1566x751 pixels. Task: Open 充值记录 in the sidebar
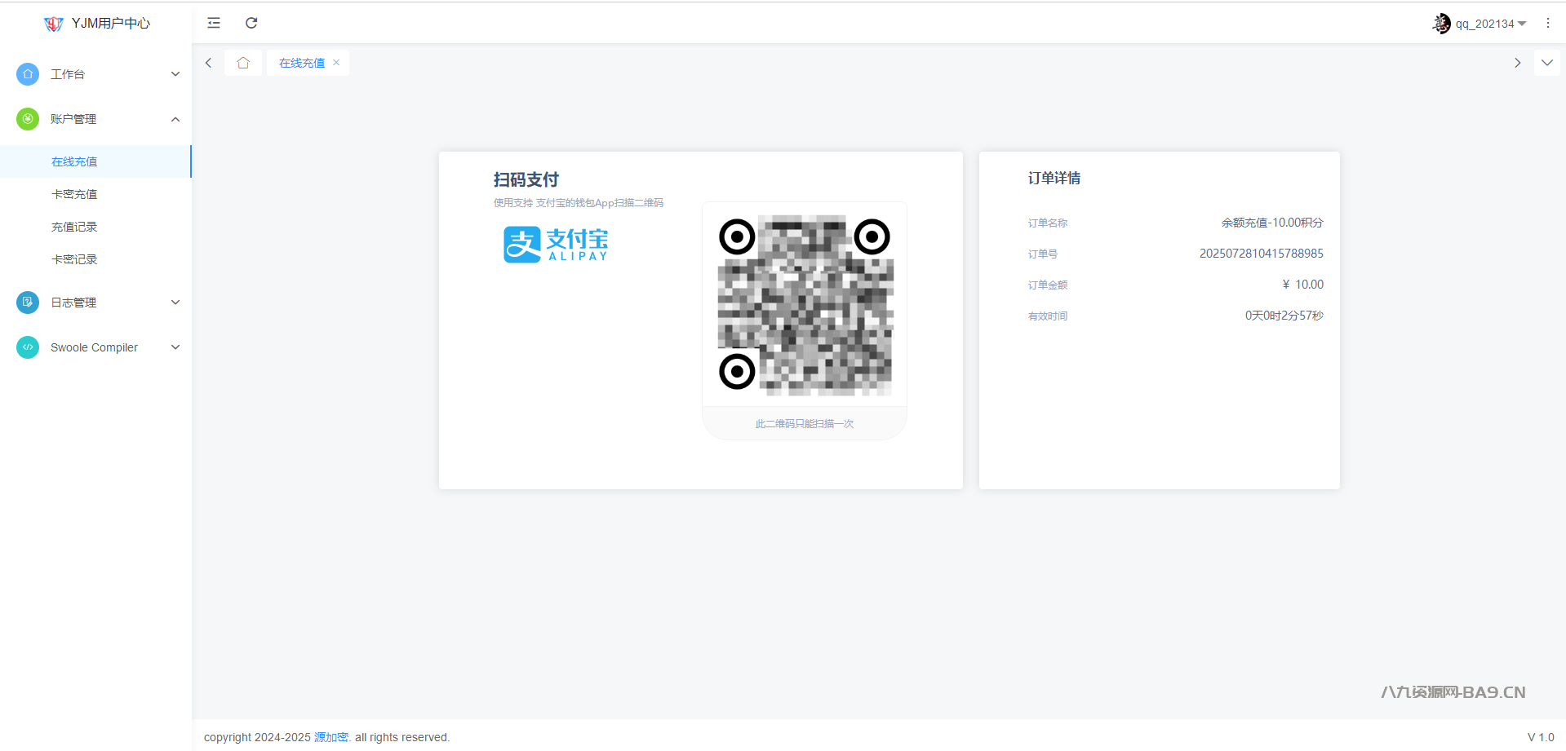[x=74, y=227]
